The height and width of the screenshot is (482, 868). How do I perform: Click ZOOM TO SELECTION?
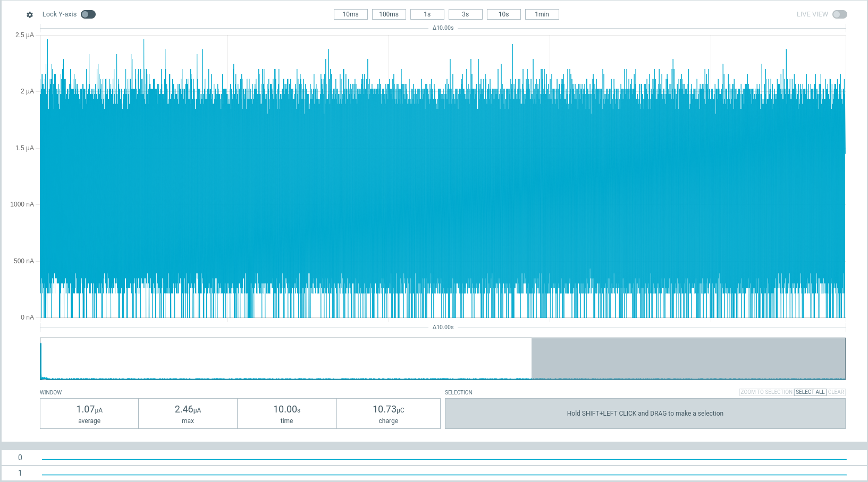click(766, 392)
